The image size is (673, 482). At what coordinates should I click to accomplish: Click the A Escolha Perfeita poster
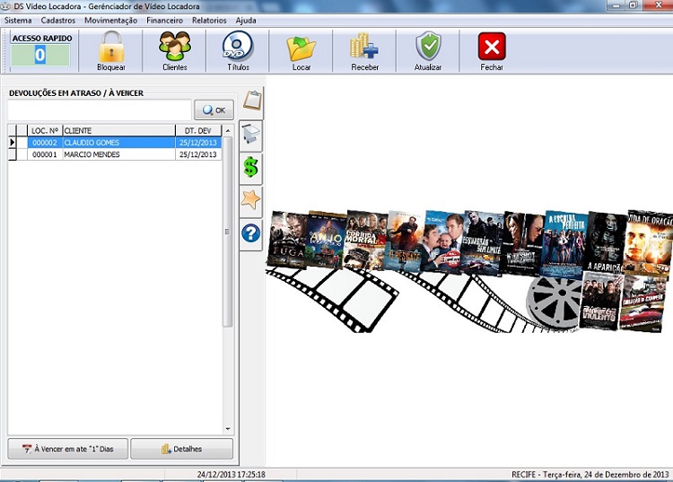pos(565,244)
